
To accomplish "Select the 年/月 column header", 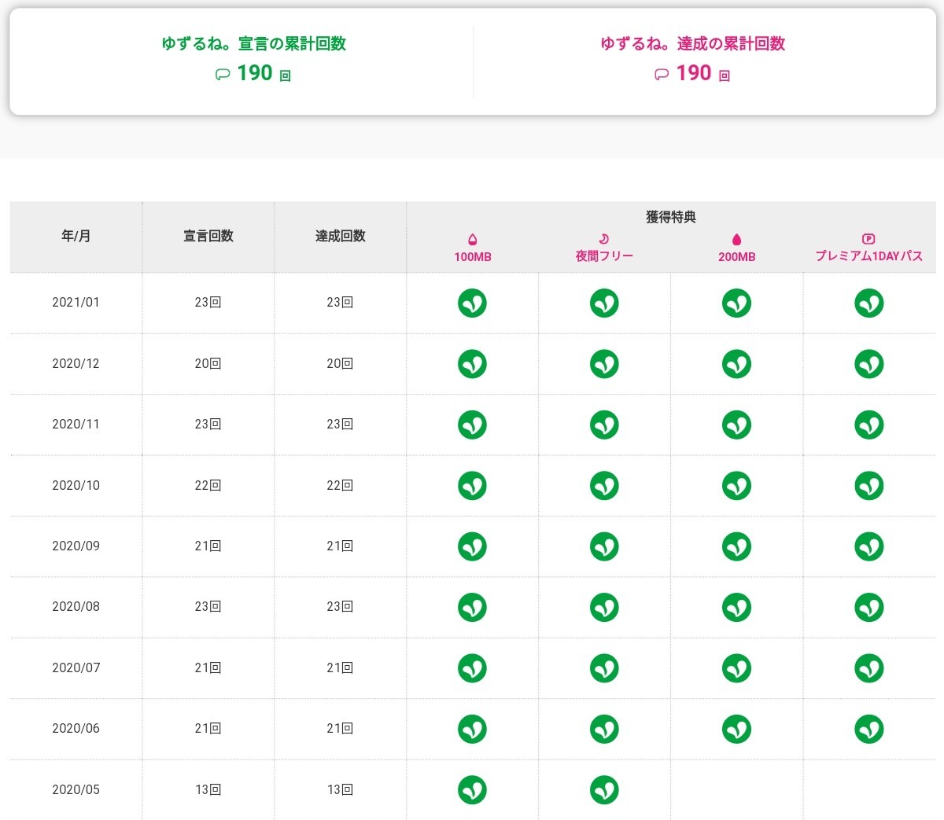I will pyautogui.click(x=76, y=236).
